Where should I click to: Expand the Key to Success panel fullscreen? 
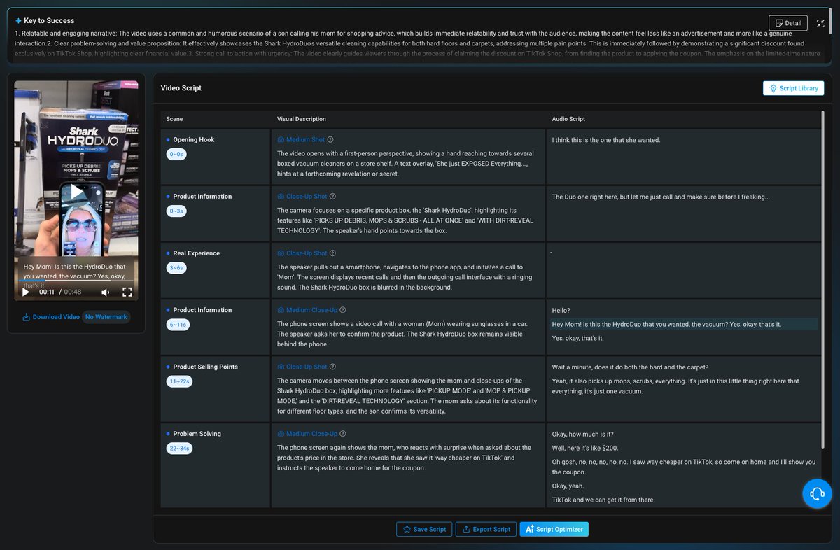click(820, 22)
